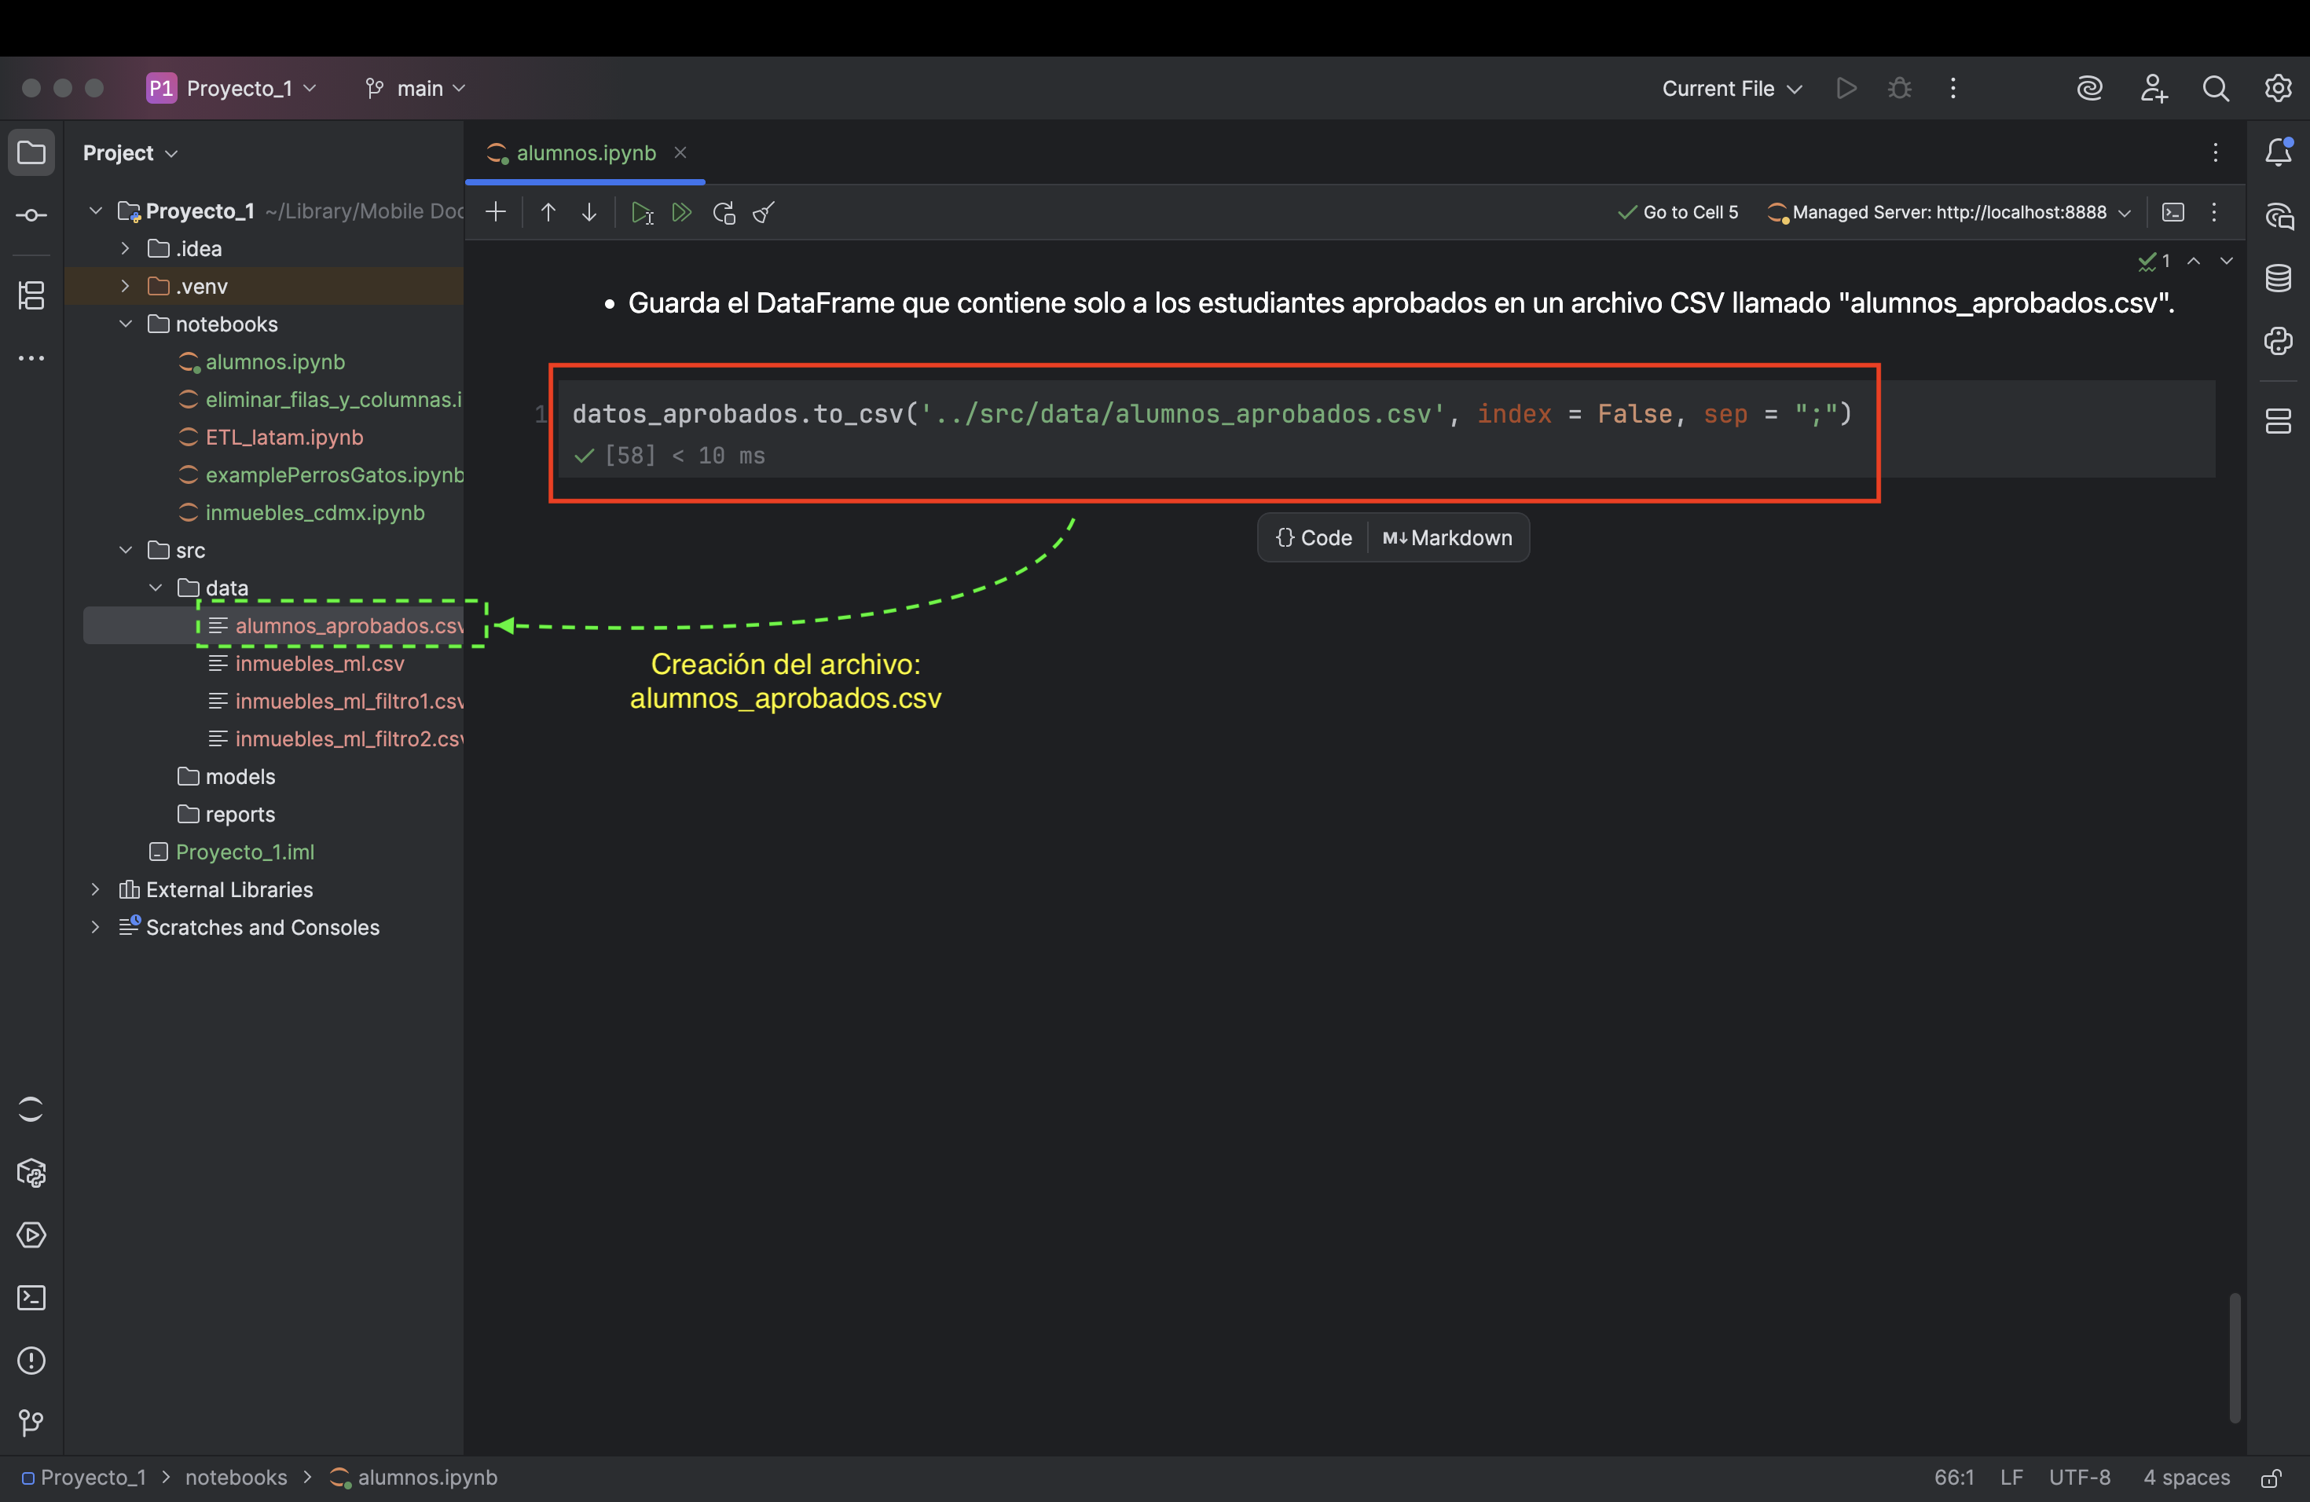Image resolution: width=2310 pixels, height=1502 pixels.
Task: Click notebooks breadcrumb in status bar
Action: (236, 1478)
